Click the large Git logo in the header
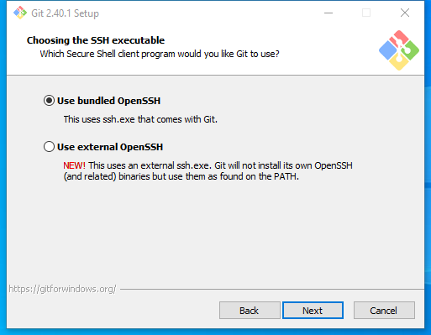Viewport: 431px width, 335px height. pyautogui.click(x=399, y=50)
